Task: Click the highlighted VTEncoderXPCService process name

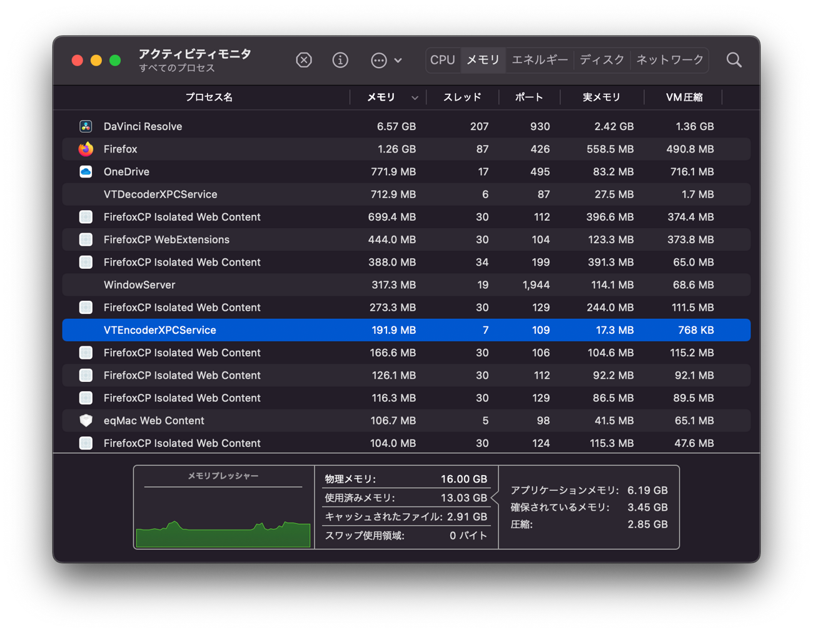Action: pyautogui.click(x=159, y=330)
